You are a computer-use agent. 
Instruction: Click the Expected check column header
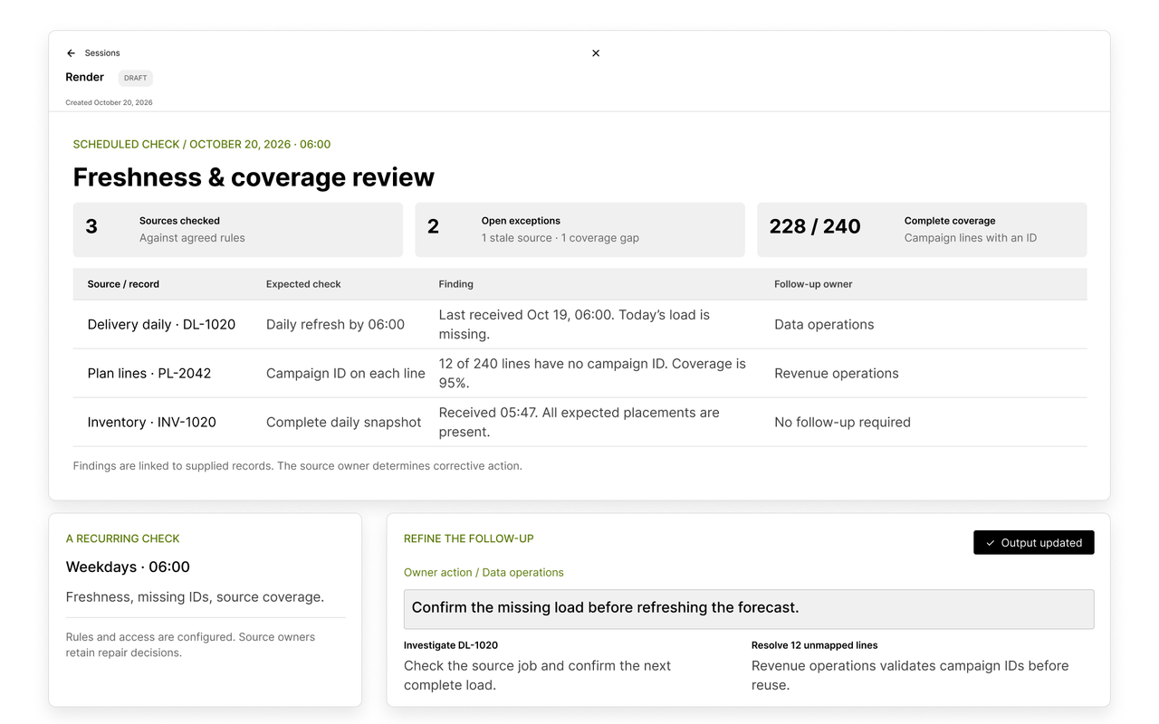click(x=303, y=284)
